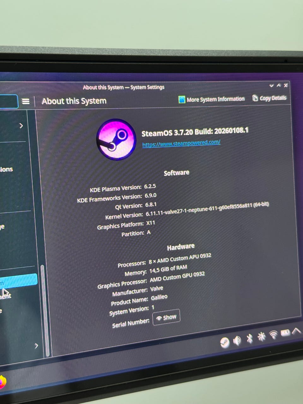Open the Steam tray icon

point(225,342)
